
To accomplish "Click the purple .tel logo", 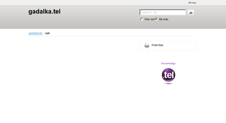I will tap(168, 75).
